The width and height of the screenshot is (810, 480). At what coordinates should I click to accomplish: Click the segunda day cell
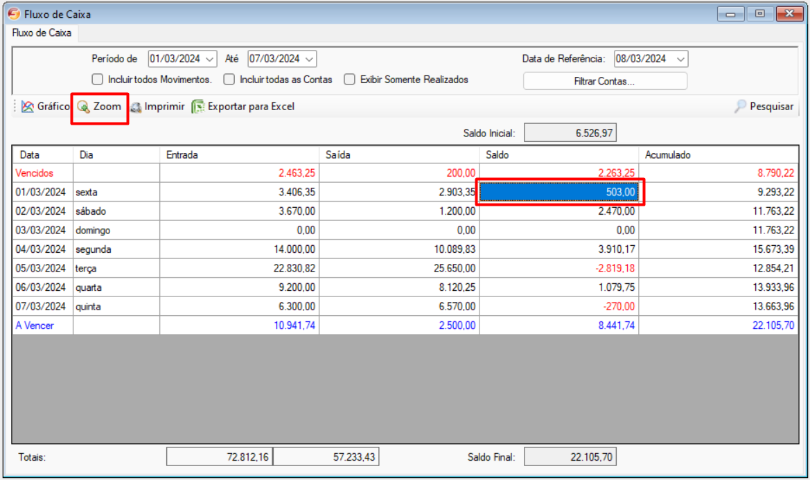[x=116, y=249]
